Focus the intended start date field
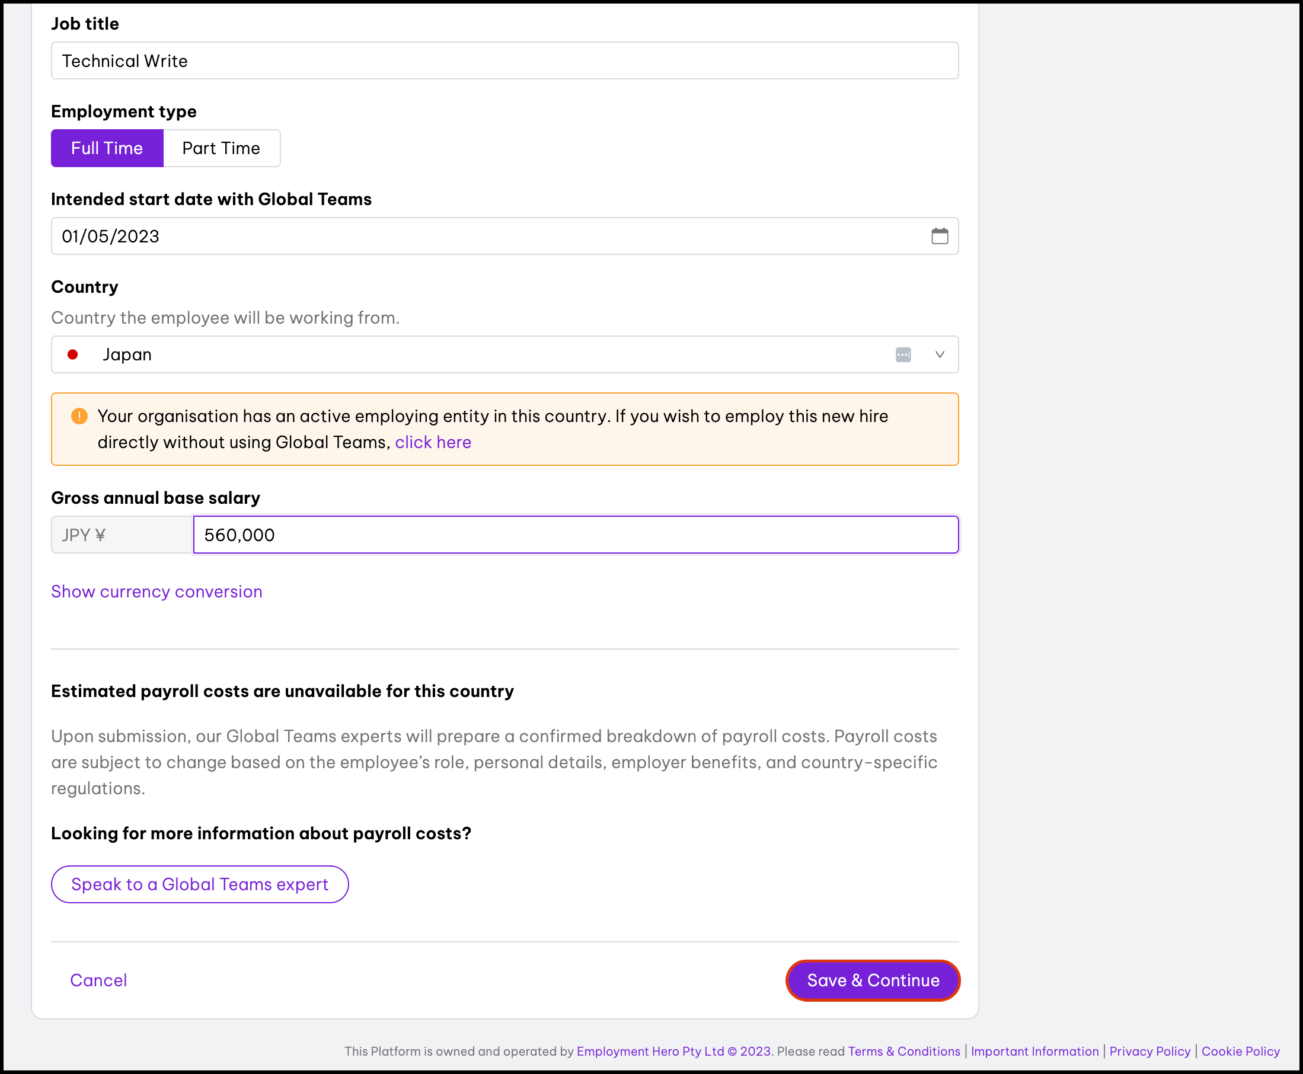This screenshot has width=1303, height=1074. 483,236
